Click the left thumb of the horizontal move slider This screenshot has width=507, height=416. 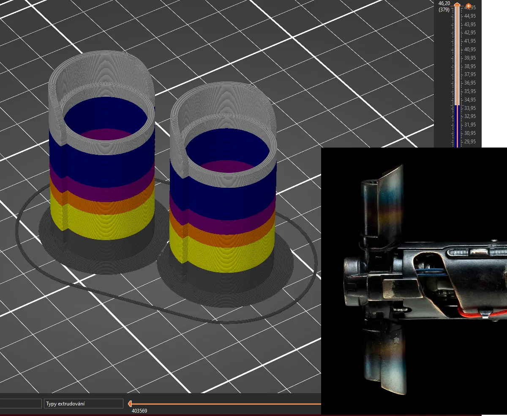[130, 403]
